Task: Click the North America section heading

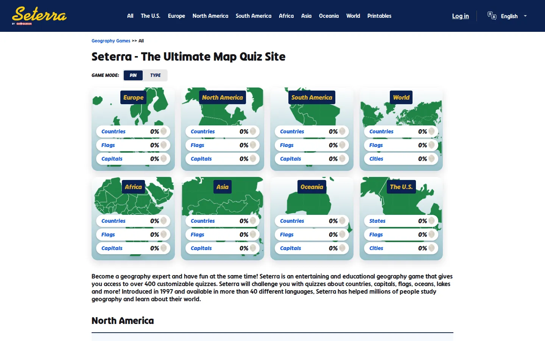Action: tap(123, 321)
